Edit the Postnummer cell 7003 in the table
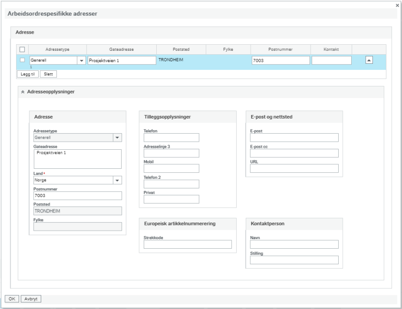This screenshot has width=402, height=309. coord(281,60)
